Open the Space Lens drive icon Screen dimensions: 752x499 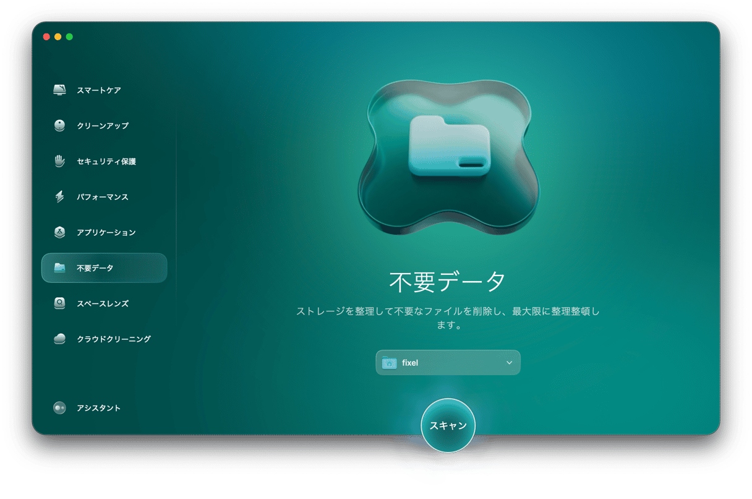(x=59, y=303)
